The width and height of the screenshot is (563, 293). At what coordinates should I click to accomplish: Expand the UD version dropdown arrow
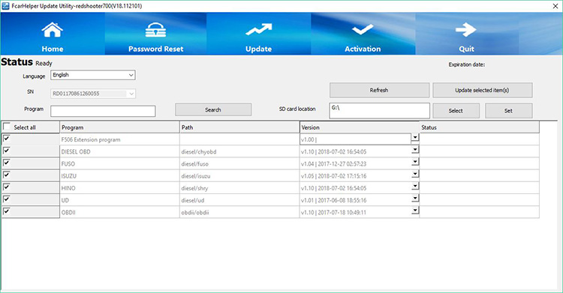tap(415, 199)
